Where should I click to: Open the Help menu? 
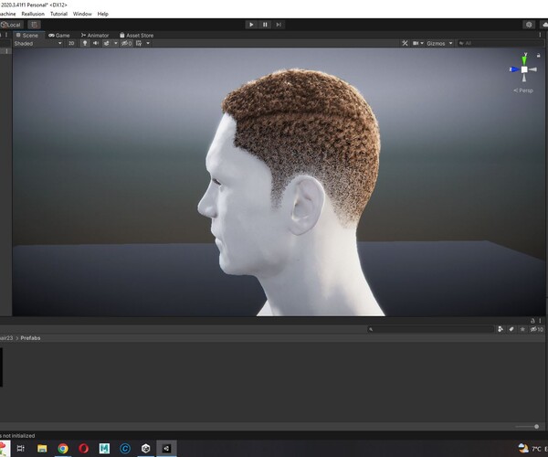click(102, 14)
